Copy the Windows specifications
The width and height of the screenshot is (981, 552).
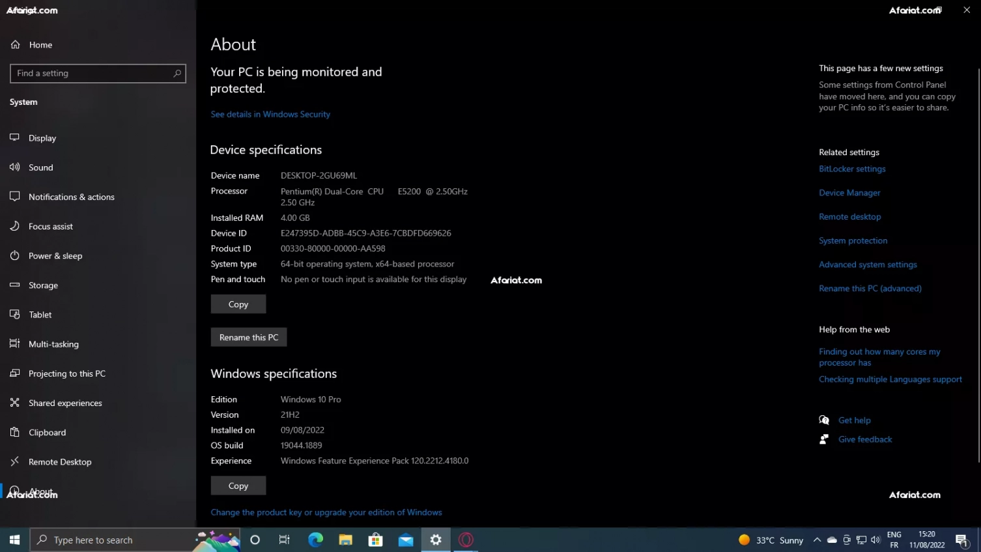(238, 486)
